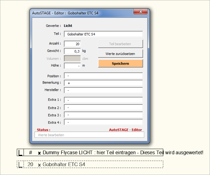This screenshot has height=175, width=210.
Task: Focus the Teil name input field
Action: click(x=103, y=34)
